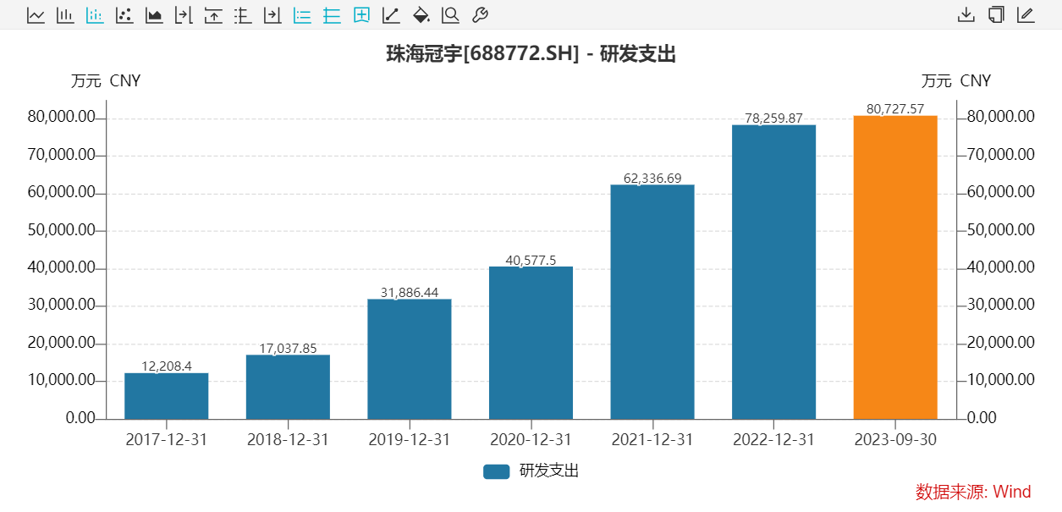The image size is (1062, 512).
Task: Select the 2019-12-31 bar
Action: [410, 359]
